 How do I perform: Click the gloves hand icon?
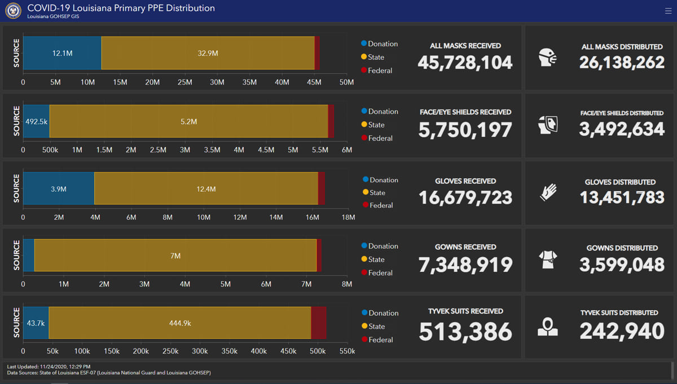coord(548,193)
